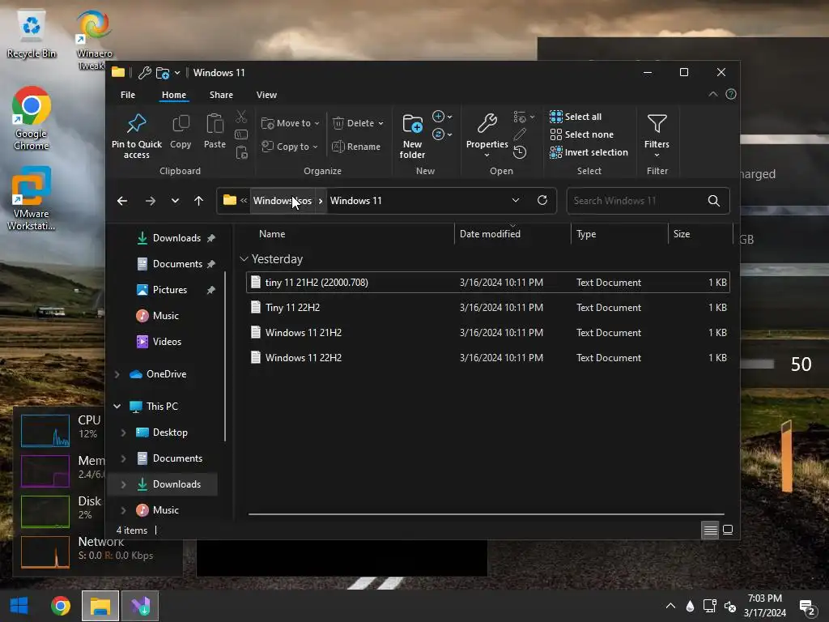This screenshot has height=622, width=829.
Task: Switch to Details view icon in status bar
Action: pyautogui.click(x=710, y=530)
